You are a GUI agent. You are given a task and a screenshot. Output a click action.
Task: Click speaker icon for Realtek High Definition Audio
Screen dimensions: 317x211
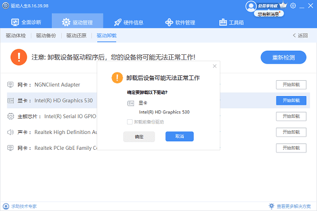(x=11, y=132)
